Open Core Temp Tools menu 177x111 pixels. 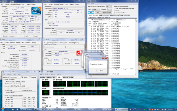tap(14, 74)
